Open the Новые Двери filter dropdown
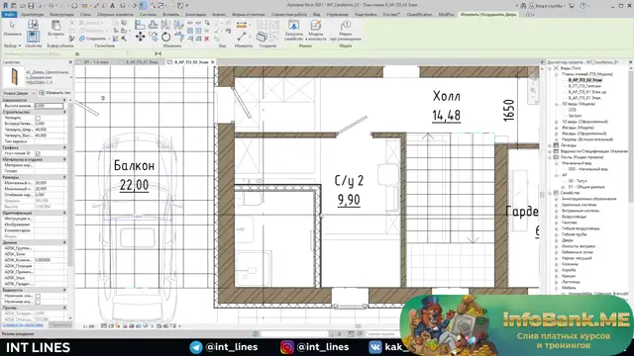Image resolution: width=634 pixels, height=356 pixels. coord(19,93)
